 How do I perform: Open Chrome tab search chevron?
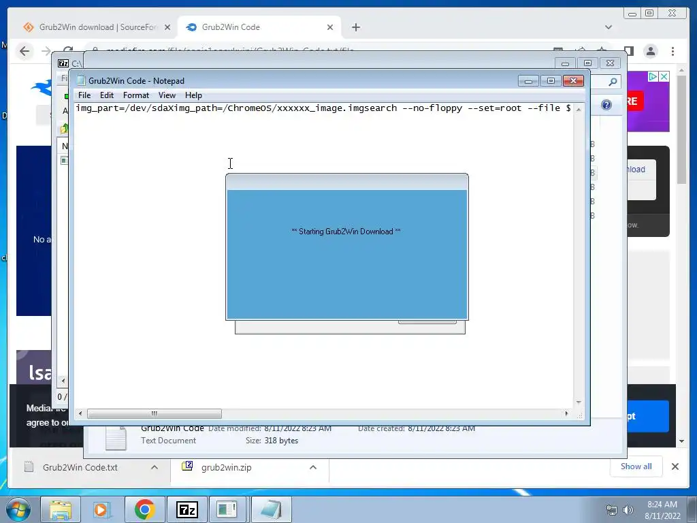coord(609,27)
